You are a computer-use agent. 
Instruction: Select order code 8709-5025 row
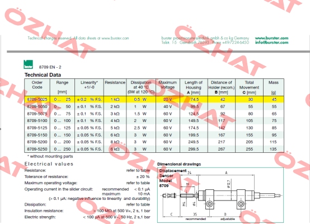(154, 99)
